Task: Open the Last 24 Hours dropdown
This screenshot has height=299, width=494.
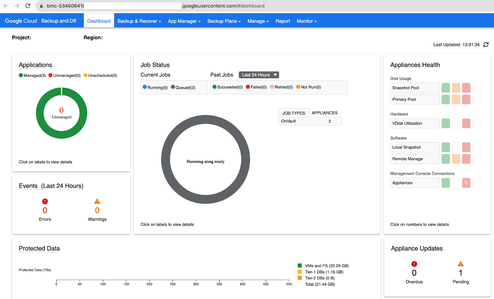Action: tap(259, 75)
